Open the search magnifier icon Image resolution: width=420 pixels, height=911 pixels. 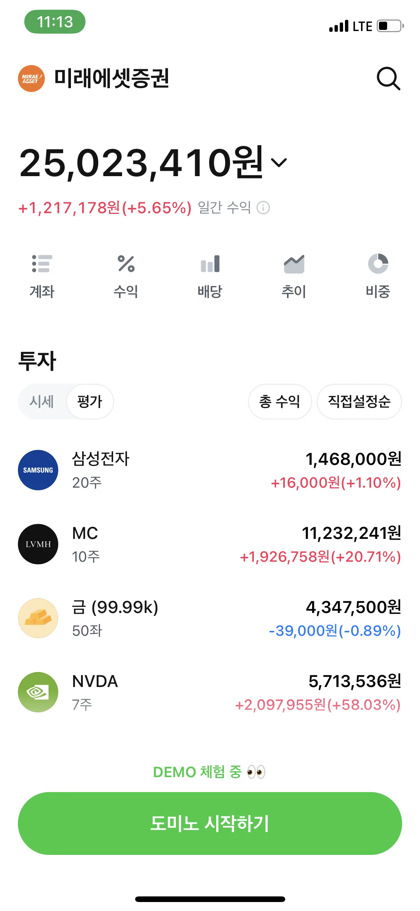tap(388, 79)
